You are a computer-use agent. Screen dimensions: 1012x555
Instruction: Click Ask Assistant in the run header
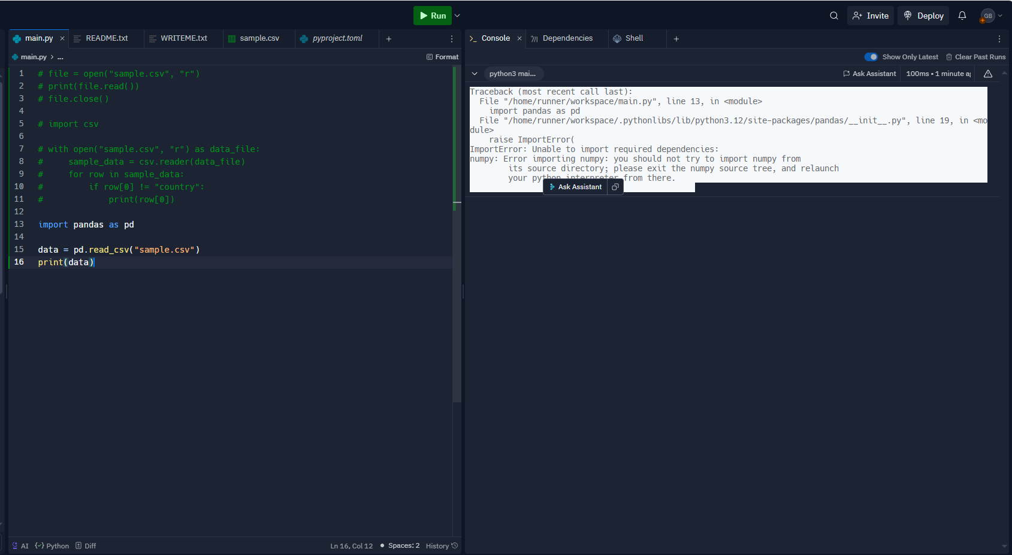pyautogui.click(x=869, y=74)
